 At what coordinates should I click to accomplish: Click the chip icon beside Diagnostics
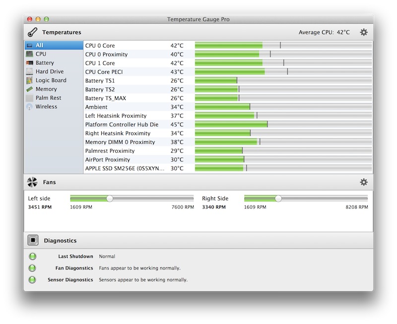33,241
